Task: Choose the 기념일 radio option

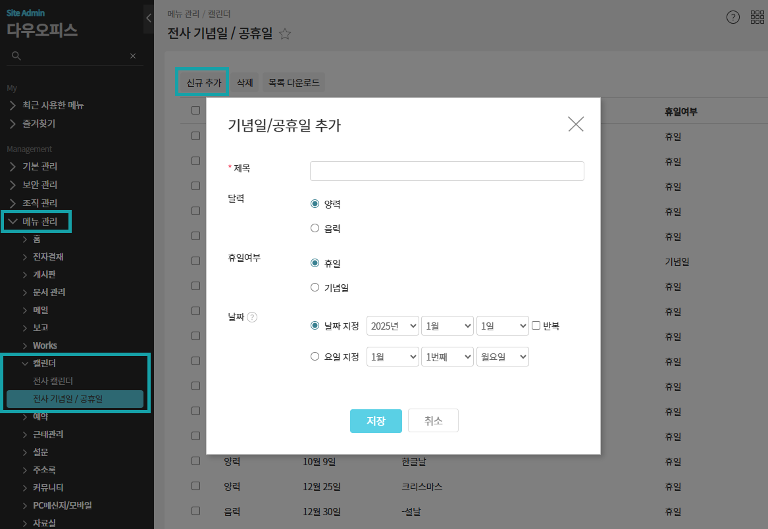Action: (315, 288)
